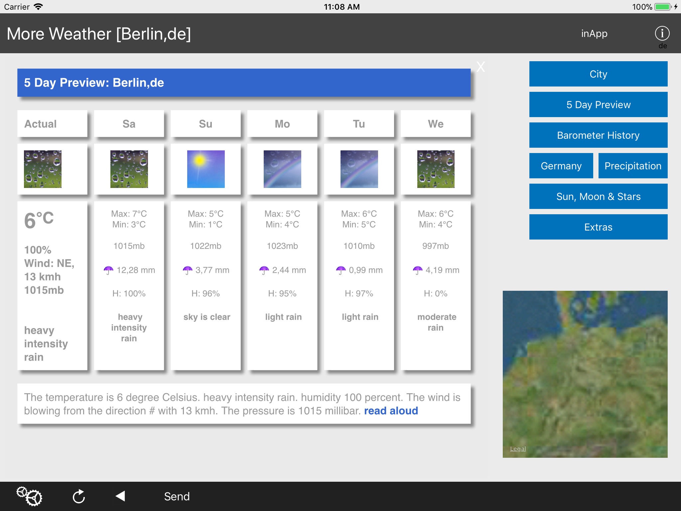Expand the Extras section
The image size is (681, 511).
click(x=598, y=227)
